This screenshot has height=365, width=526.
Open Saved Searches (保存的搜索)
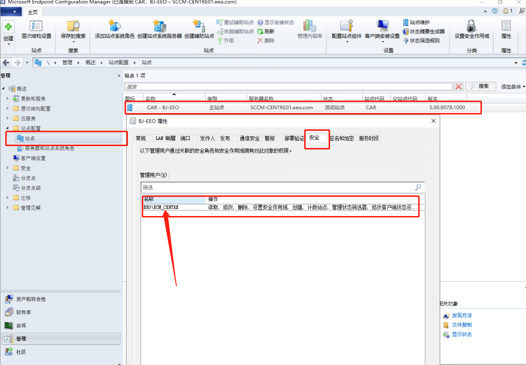tap(73, 31)
